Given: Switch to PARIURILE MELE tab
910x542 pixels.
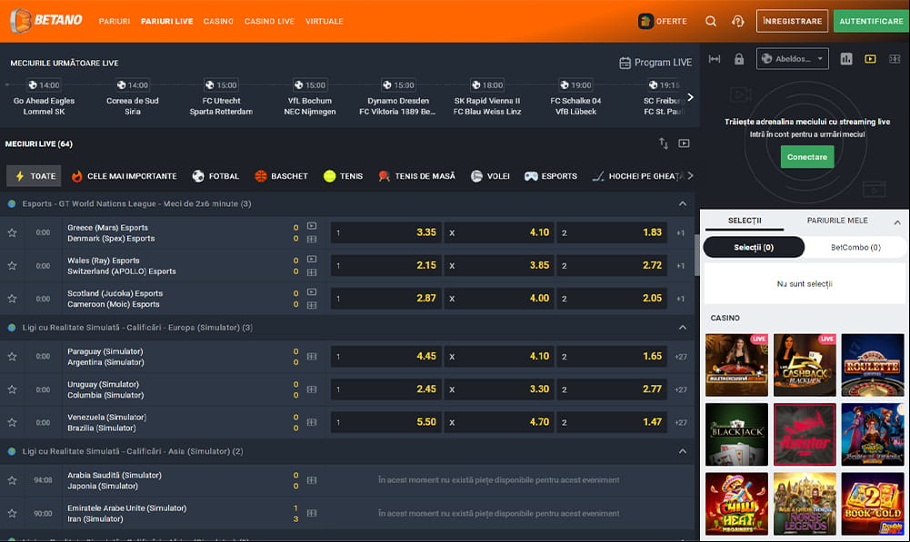Looking at the screenshot, I should [x=837, y=221].
